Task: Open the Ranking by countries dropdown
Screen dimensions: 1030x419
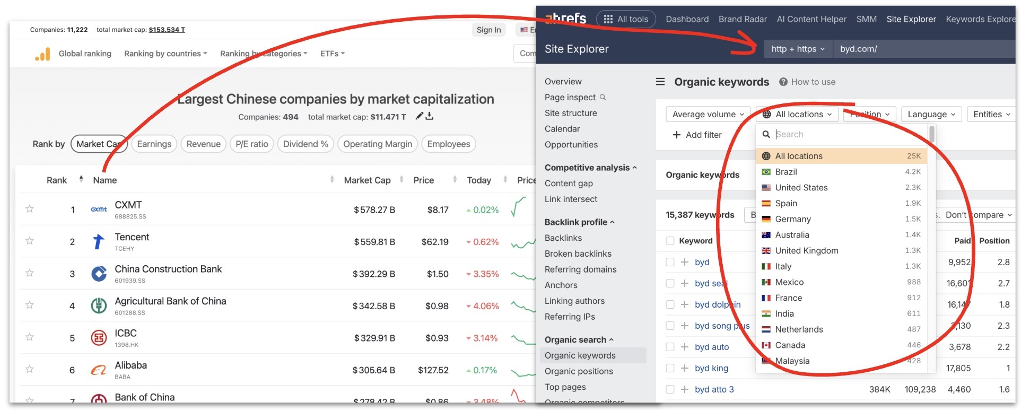Action: [165, 54]
